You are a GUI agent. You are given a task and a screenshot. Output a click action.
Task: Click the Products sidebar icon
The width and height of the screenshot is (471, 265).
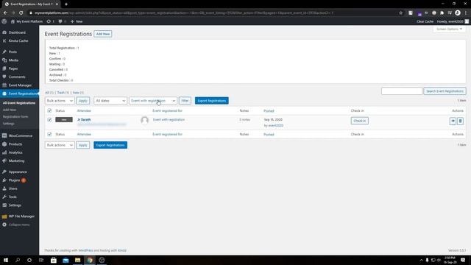point(4,144)
